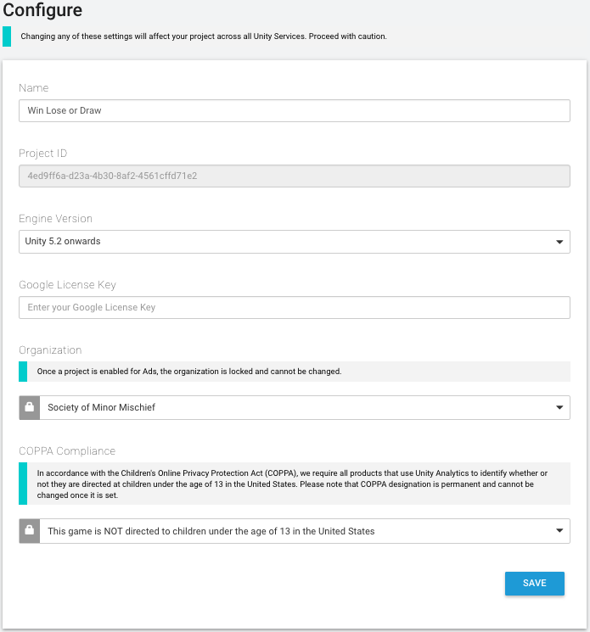Screen dimensions: 590x632
Task: Click the lock icon beside Society of Minor Mischief
Action: coord(29,407)
